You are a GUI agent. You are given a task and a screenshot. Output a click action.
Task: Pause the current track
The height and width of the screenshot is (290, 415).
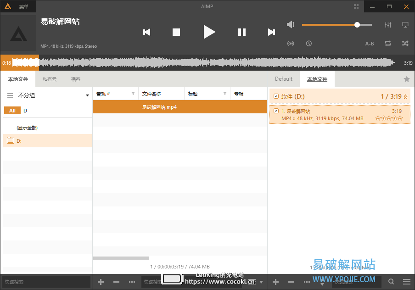click(242, 32)
